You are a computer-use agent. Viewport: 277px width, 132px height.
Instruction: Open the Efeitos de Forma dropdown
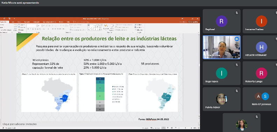pyautogui.click(x=122, y=30)
